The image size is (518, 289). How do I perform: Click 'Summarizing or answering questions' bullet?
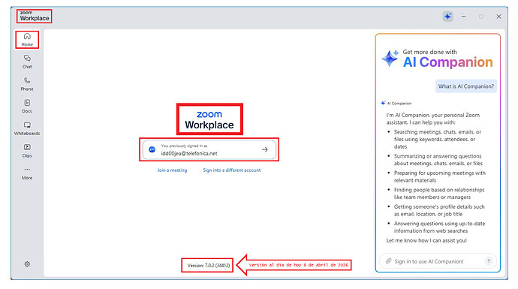[x=438, y=160]
